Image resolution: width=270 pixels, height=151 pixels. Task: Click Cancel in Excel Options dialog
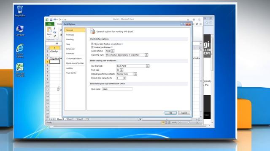coord(184,113)
